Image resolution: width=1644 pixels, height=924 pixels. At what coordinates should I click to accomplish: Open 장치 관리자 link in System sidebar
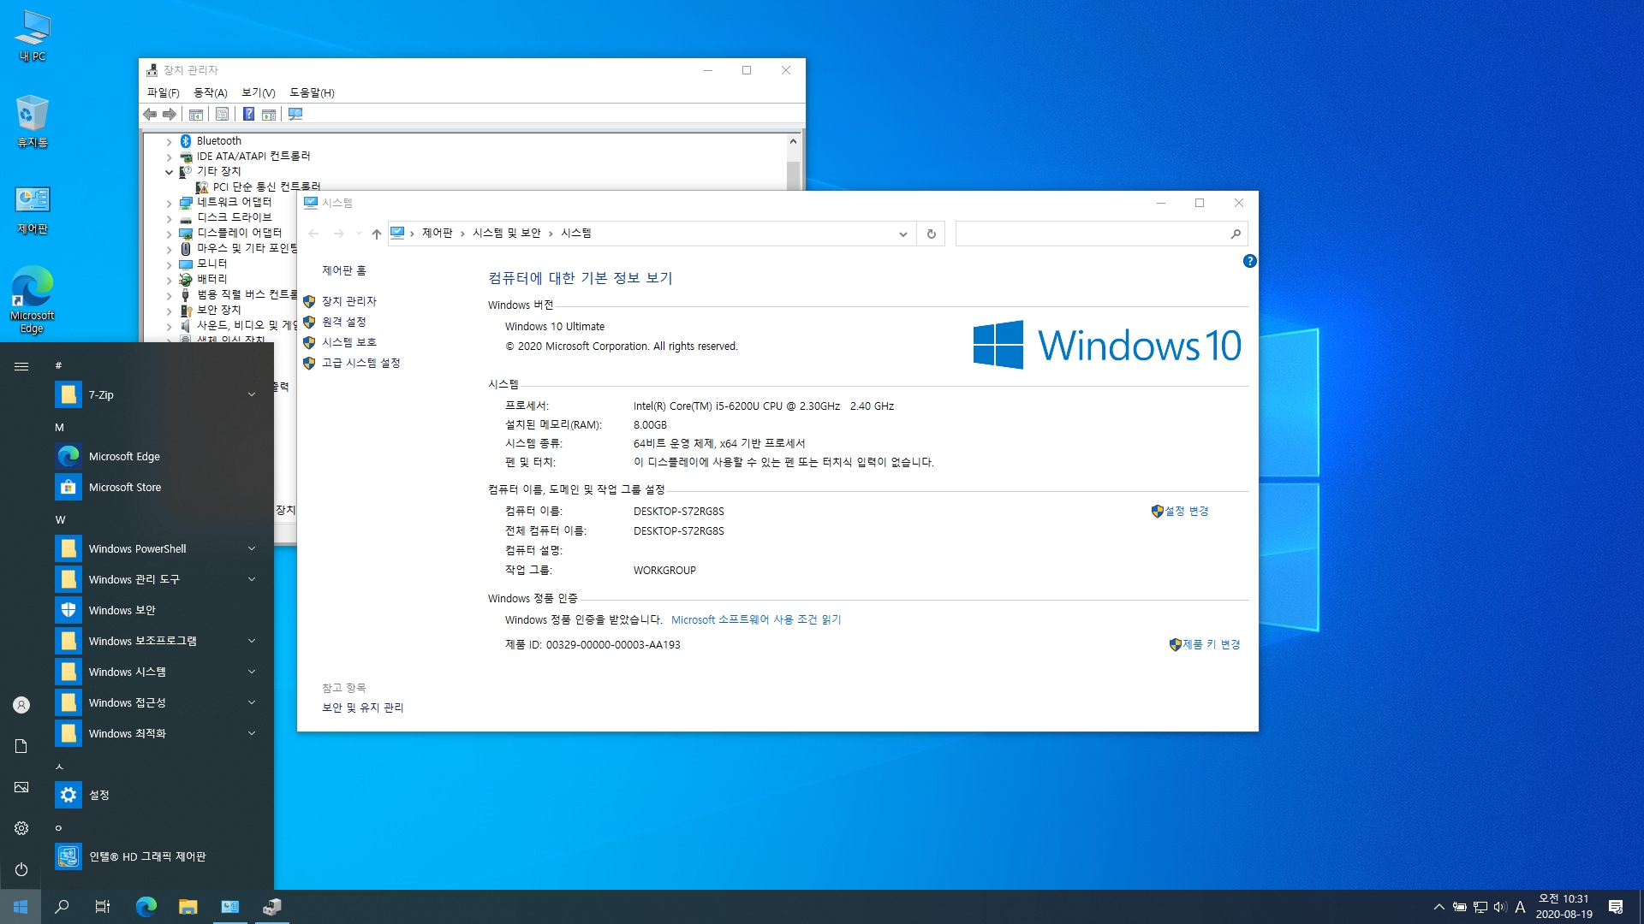tap(348, 301)
